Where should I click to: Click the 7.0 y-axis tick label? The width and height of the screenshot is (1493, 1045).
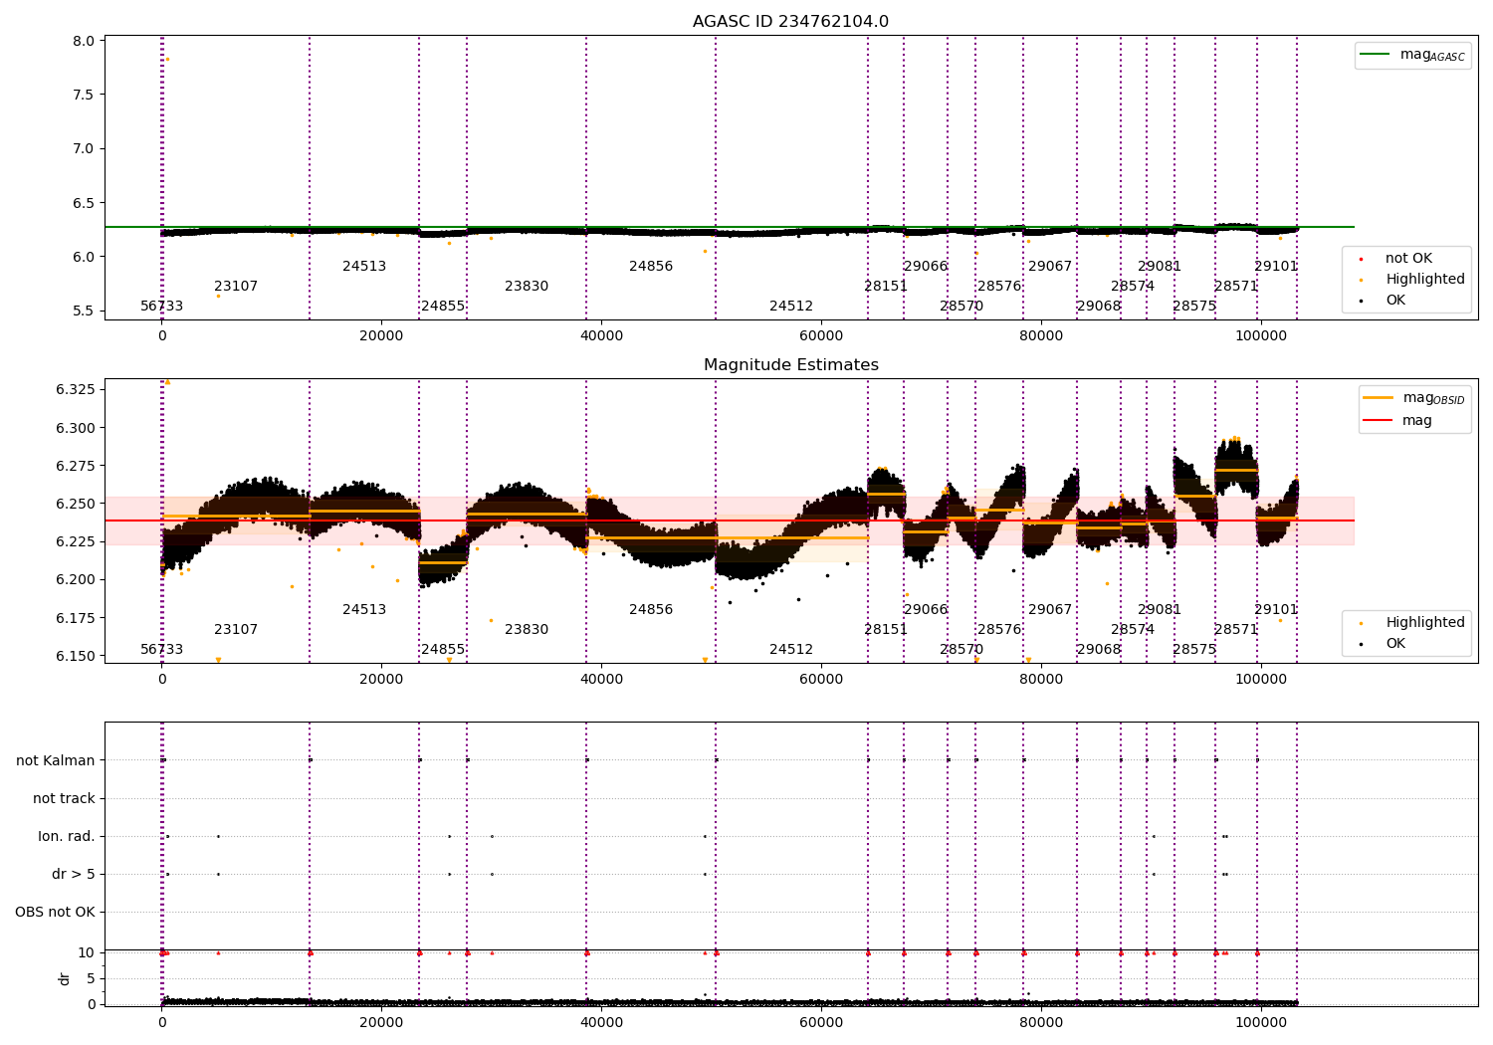(84, 149)
